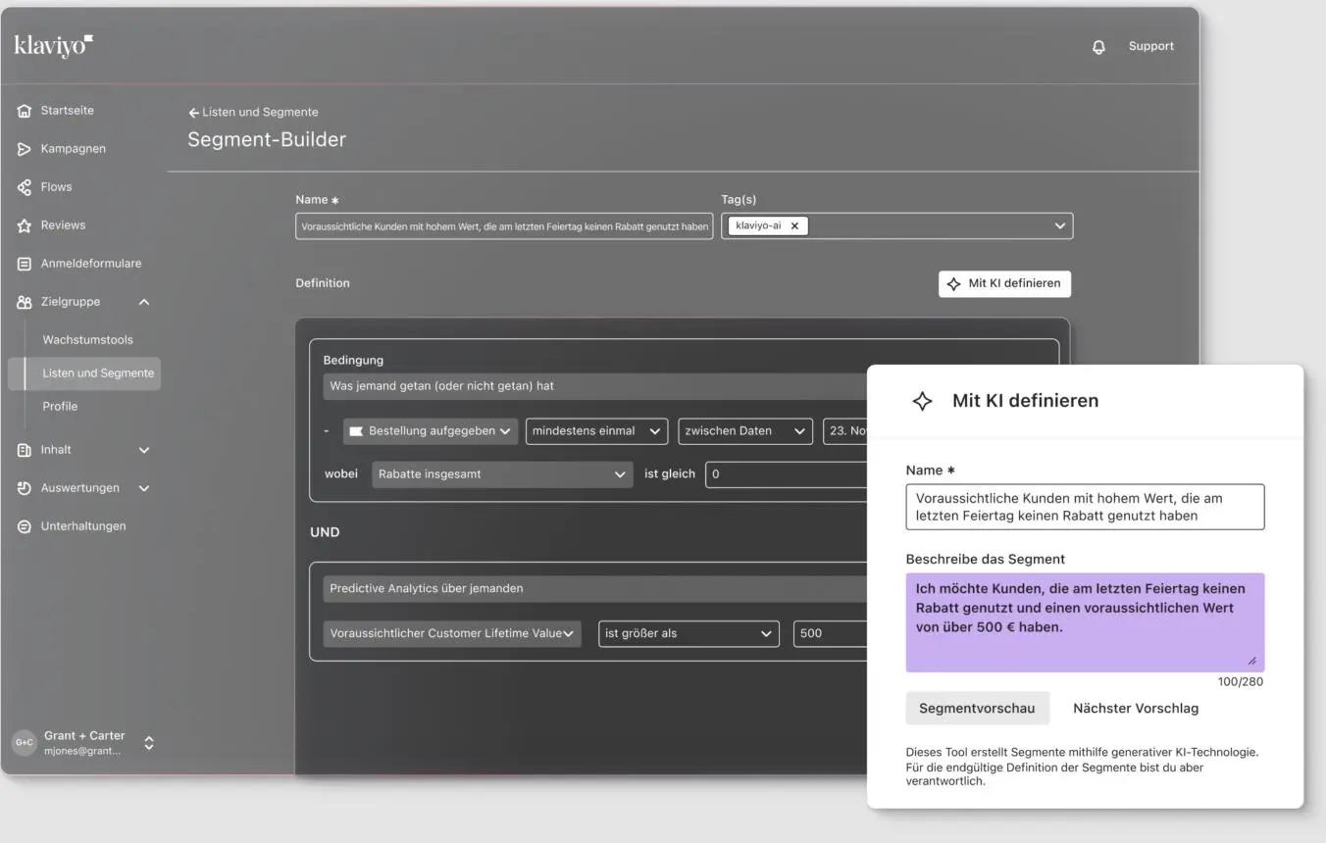Go to Wachstumstools in the sidebar
This screenshot has height=843, width=1326.
pos(88,338)
